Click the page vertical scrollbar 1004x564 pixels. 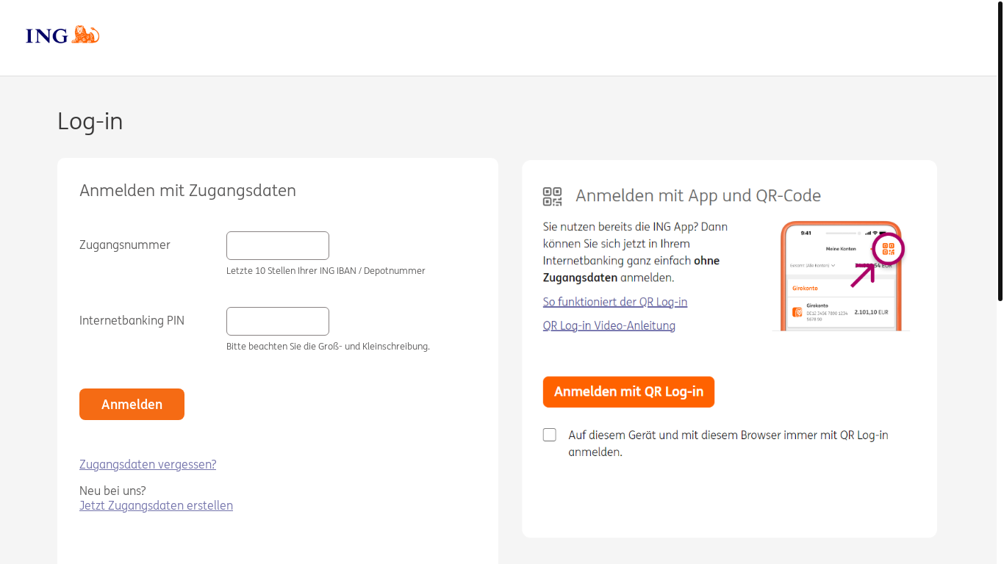[1000, 151]
